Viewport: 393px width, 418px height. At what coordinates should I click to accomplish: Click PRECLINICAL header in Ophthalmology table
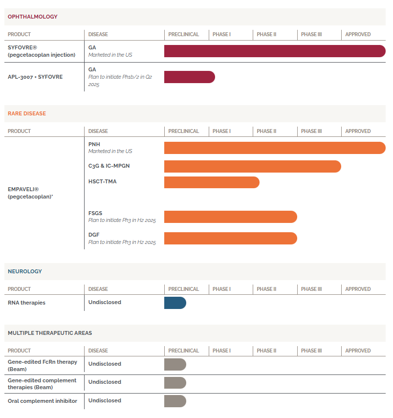click(183, 34)
